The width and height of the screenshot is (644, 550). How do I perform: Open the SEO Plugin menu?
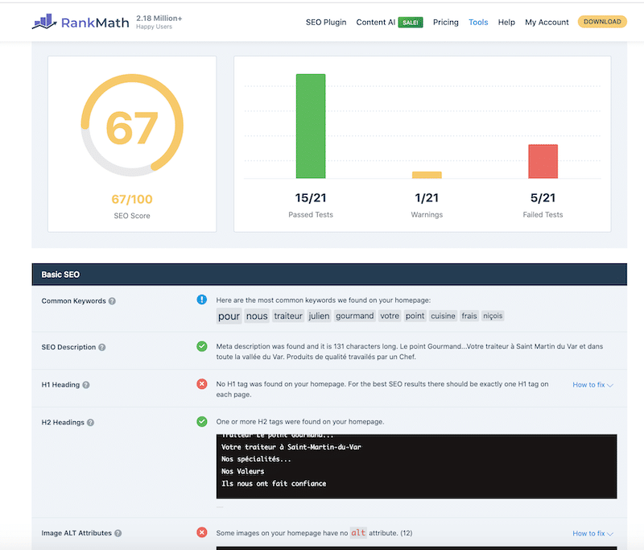[326, 23]
